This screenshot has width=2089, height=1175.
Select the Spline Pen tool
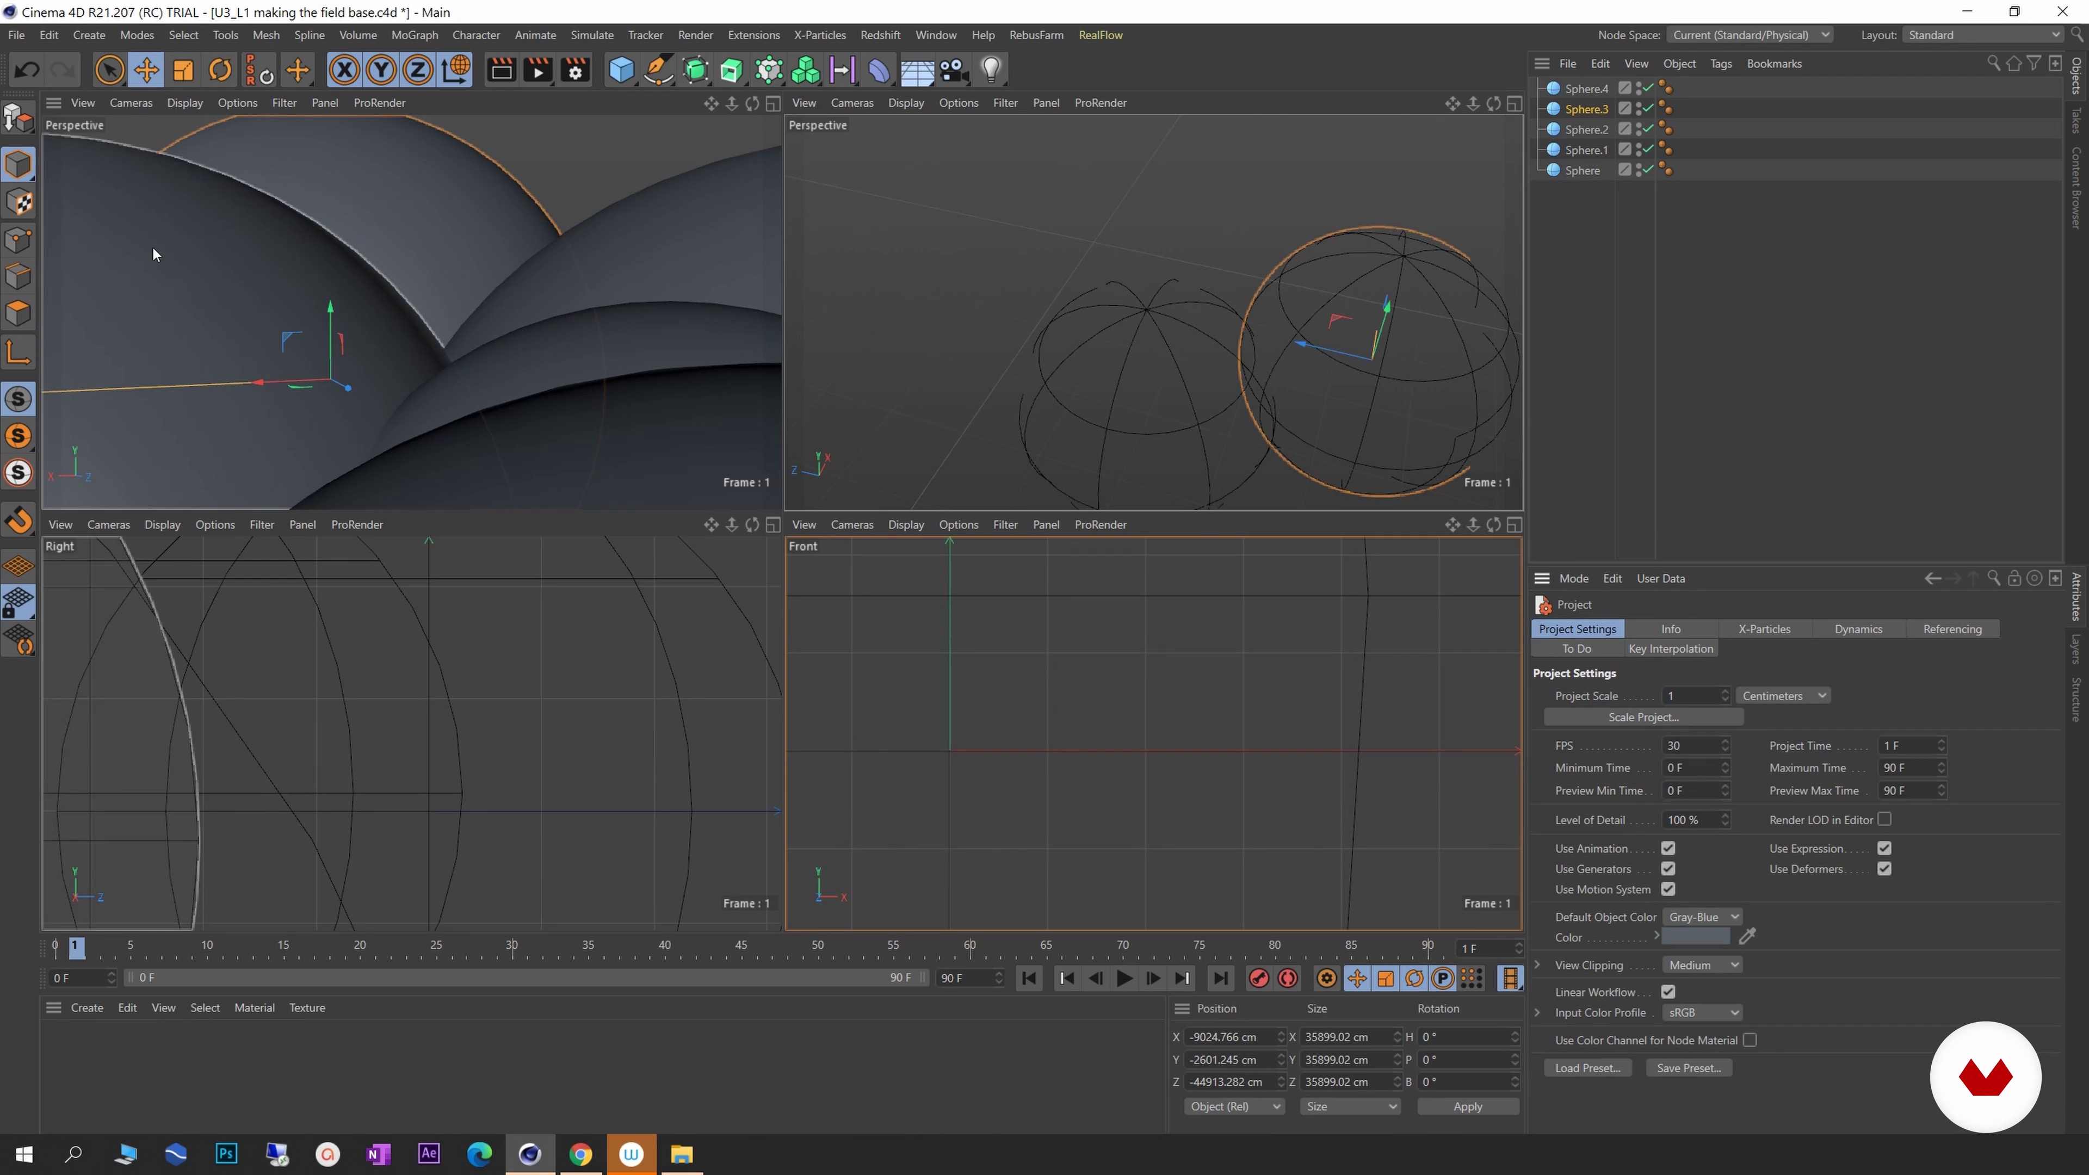(x=658, y=71)
